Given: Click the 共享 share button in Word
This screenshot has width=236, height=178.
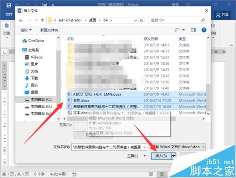Looking at the screenshot, I should point(222,15).
